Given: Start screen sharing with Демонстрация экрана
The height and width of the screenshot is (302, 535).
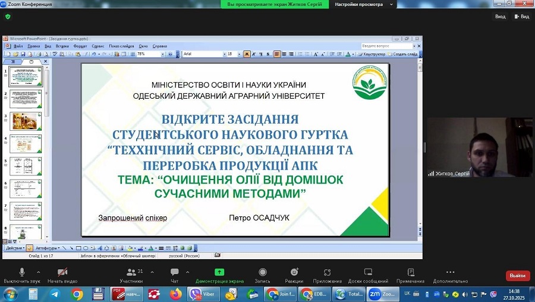Looking at the screenshot, I should 219,274.
